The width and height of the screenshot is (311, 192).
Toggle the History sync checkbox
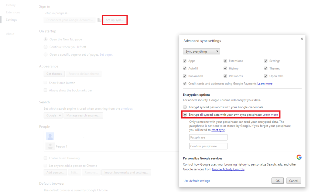(225, 68)
